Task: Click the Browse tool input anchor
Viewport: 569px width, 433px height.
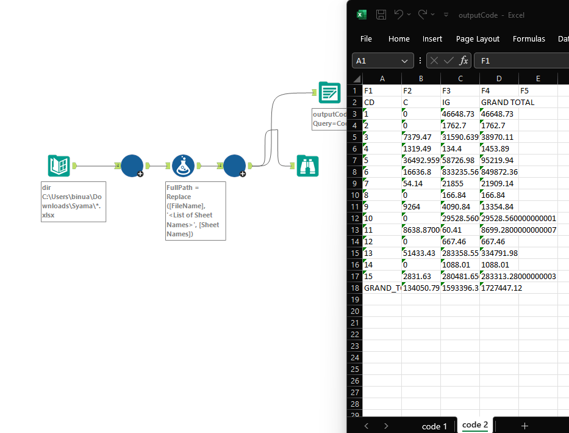Action: 293,166
